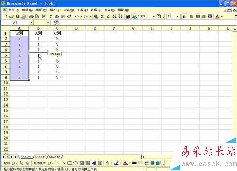This screenshot has height=171, width=237.
Task: Select row 12 header
Action: point(6,94)
